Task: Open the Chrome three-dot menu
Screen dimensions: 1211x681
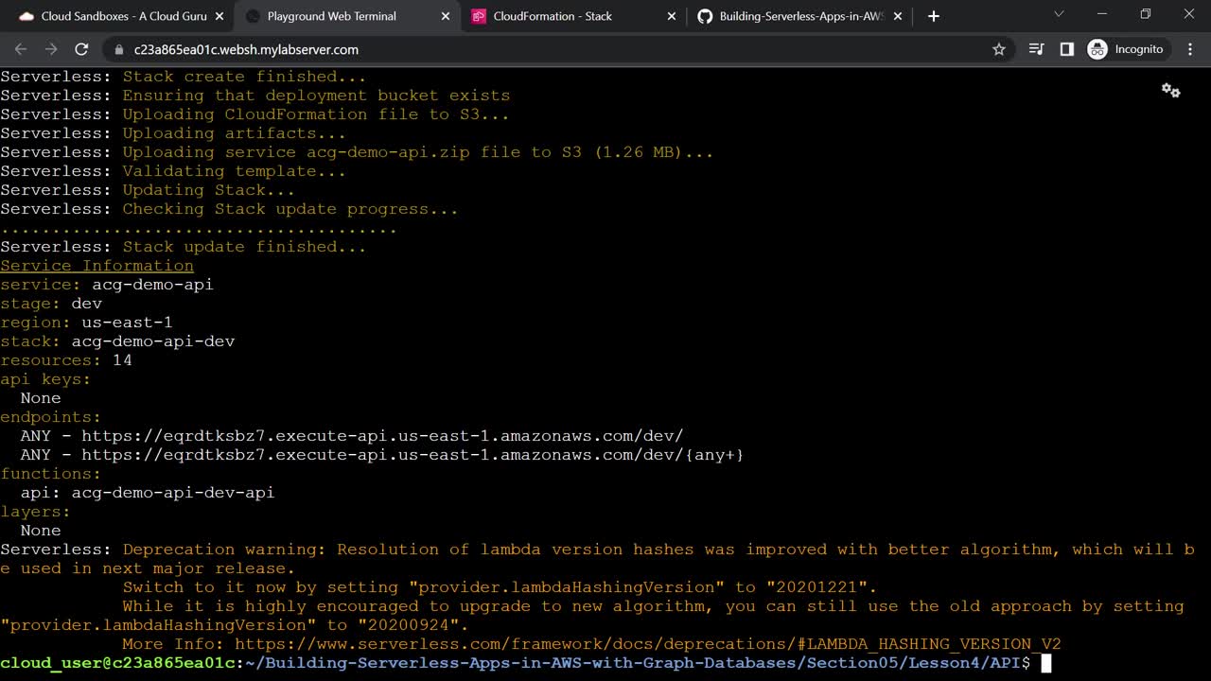Action: point(1190,49)
